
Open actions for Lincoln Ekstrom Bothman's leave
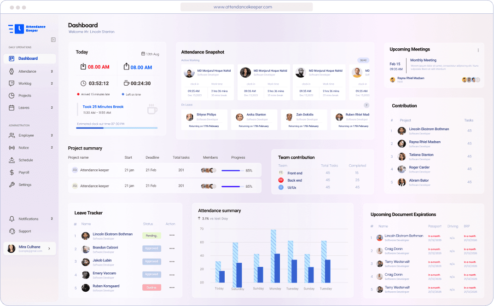(x=172, y=235)
